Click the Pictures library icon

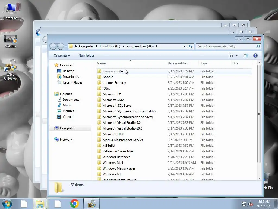59,111
